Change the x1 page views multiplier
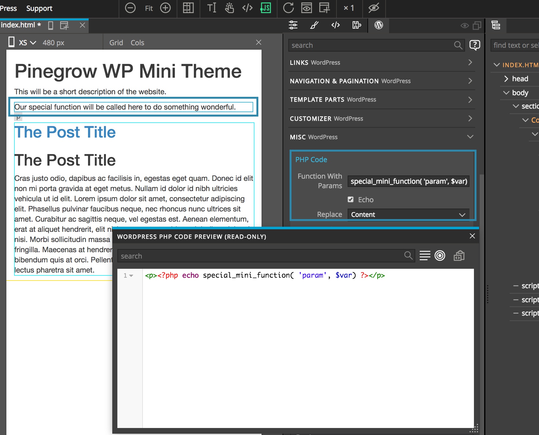 click(349, 8)
